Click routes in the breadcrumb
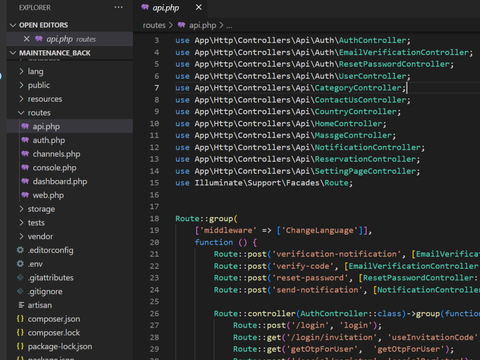The height and width of the screenshot is (360, 480). click(154, 25)
